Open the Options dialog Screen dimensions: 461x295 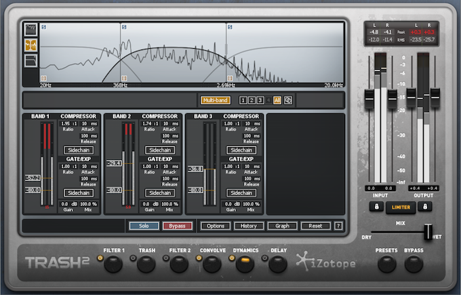tap(216, 226)
